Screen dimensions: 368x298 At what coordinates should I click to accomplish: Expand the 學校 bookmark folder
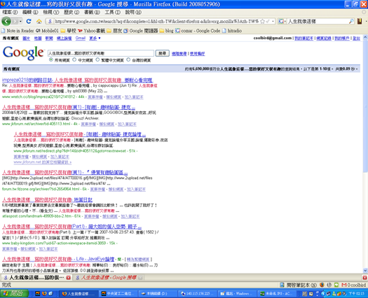[x=68, y=31]
